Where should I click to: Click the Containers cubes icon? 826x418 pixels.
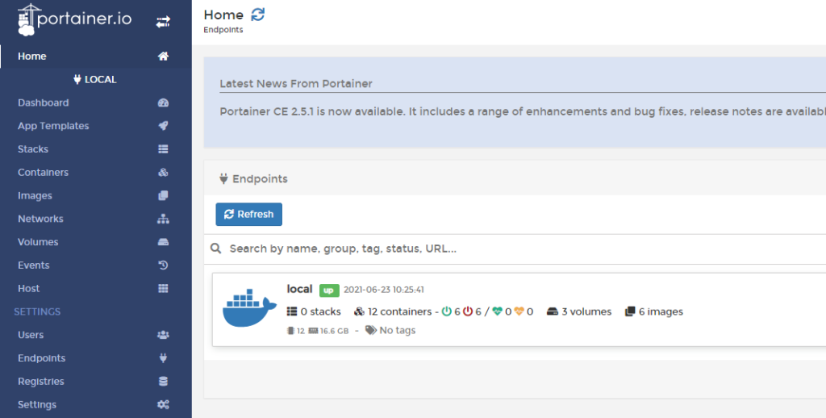click(x=163, y=173)
